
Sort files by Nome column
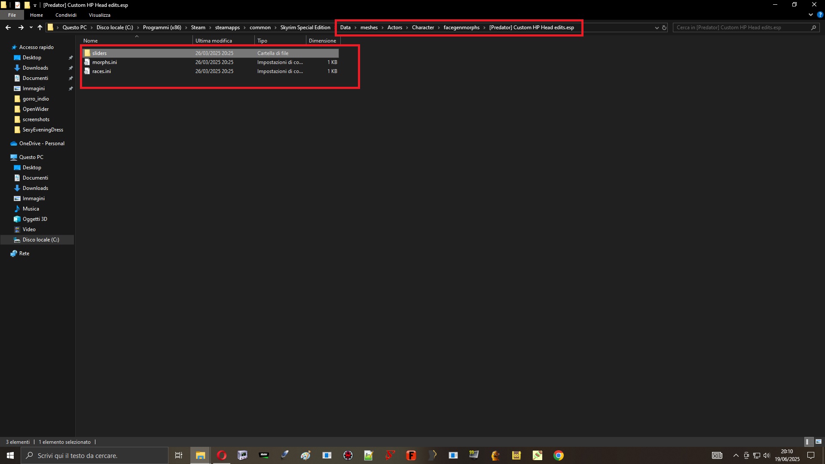tap(137, 41)
